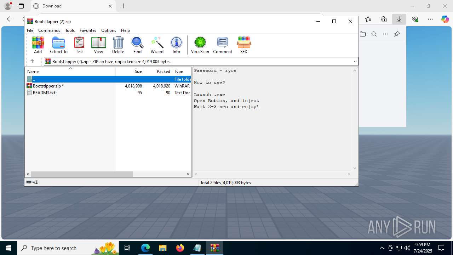Open the Find magnifier tool
Viewport: 453px width, 255px height.
[x=137, y=45]
